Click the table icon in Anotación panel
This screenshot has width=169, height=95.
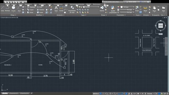click(x=65, y=12)
